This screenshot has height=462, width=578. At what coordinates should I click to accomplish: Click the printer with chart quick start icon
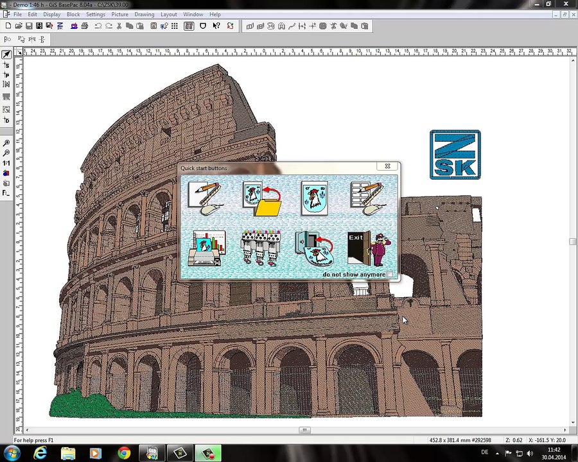(206, 248)
